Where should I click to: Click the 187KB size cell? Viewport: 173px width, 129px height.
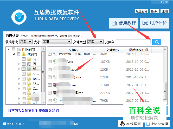click(105, 62)
